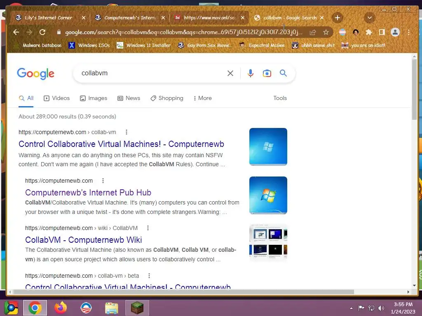Click the character face extension icon
The image size is (422, 316).
point(356,32)
